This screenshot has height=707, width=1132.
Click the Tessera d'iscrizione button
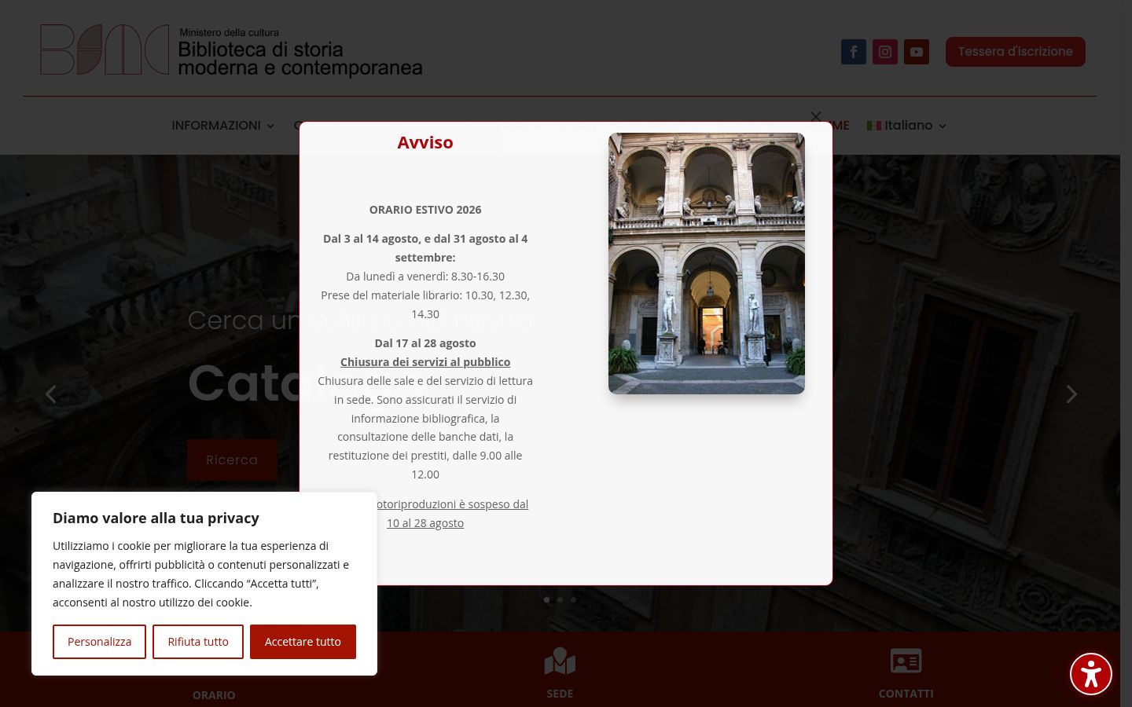1016,52
